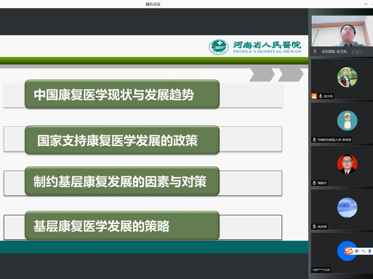Viewport: 373px width, 279px height.
Task: Click the muted mic icon beside 郭国平
Action: point(314,183)
